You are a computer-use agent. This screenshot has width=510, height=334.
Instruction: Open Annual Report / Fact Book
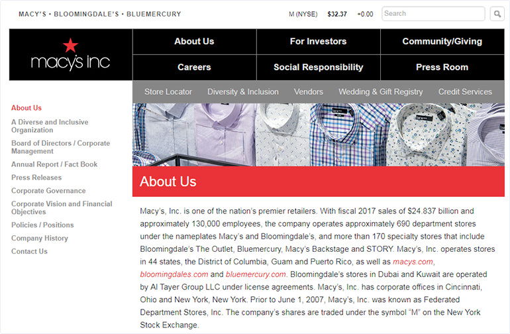point(54,164)
